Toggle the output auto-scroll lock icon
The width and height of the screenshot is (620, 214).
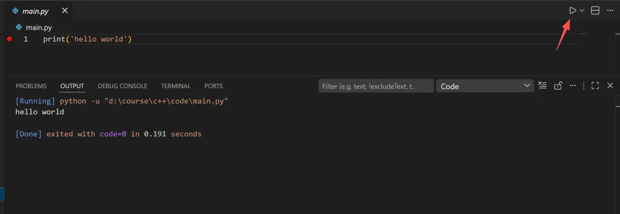pos(558,85)
